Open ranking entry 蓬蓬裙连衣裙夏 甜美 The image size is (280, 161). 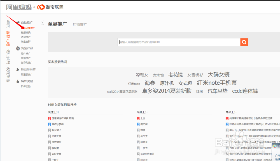coord(63,118)
